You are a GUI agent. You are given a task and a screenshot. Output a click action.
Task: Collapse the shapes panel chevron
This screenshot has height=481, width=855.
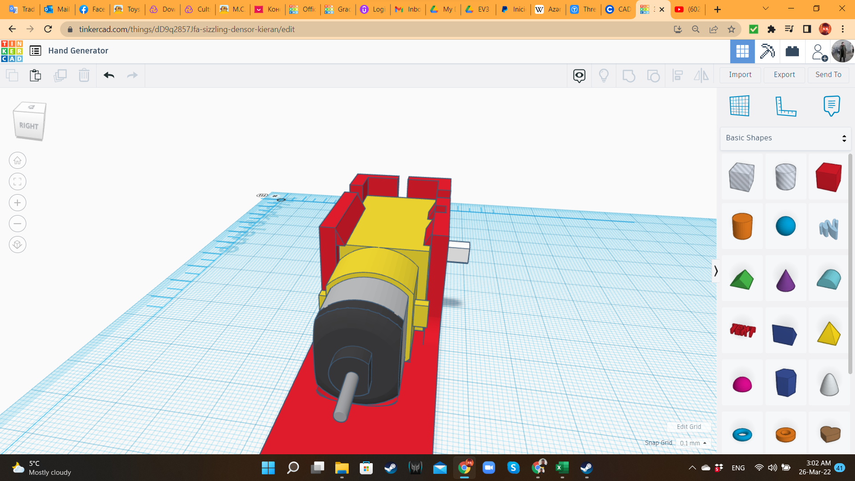click(x=716, y=271)
